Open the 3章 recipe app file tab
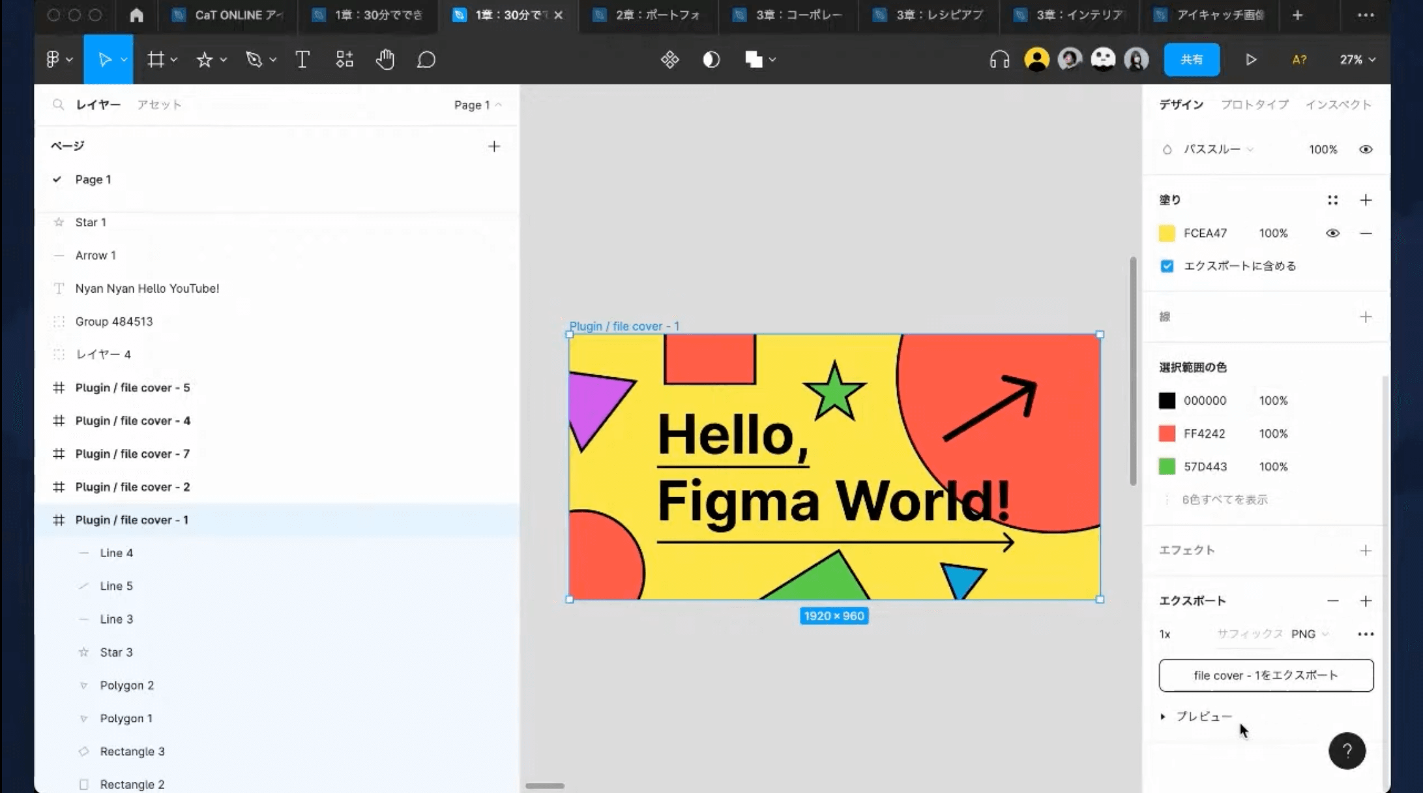The image size is (1423, 793). 930,15
